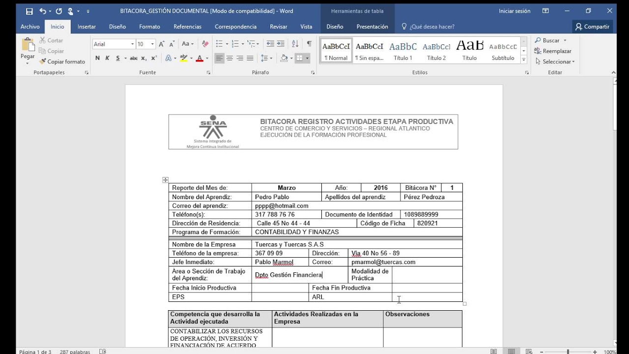Clear all formatting with the eraser icon

(205, 44)
